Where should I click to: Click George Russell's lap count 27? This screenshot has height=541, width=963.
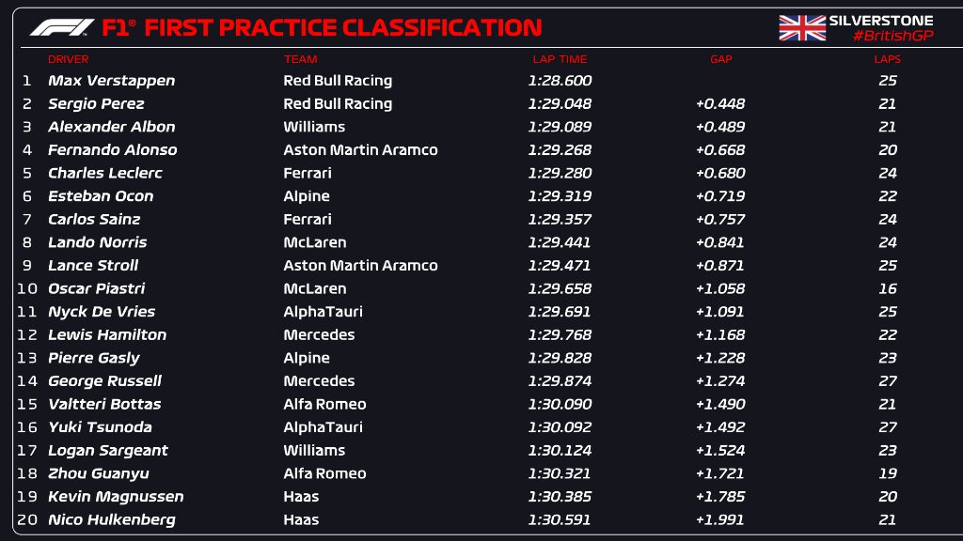[x=887, y=381]
